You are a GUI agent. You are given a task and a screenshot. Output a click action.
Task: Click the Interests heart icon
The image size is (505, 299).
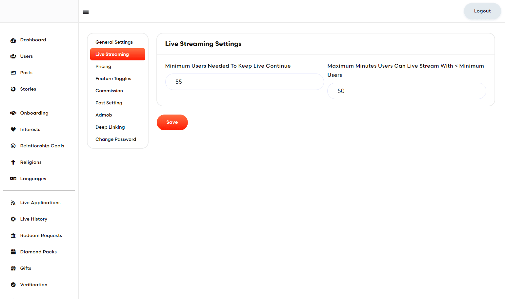[x=13, y=130]
